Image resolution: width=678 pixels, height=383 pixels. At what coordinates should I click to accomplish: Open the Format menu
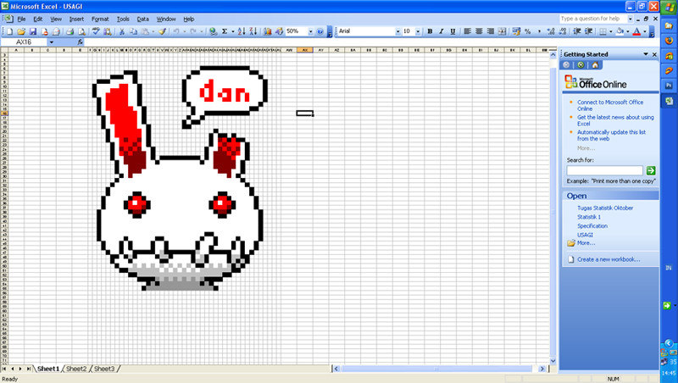coord(100,19)
